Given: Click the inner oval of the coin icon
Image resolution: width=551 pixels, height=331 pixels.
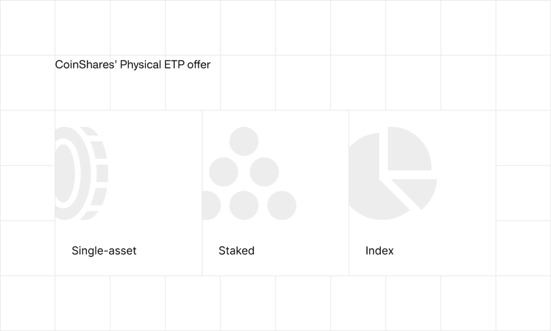Looking at the screenshot, I should (65, 173).
